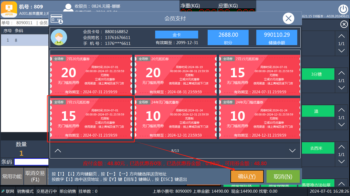Viewport: 350px width, 196px height.
Task: Select row 1 in the item table
Action: tap(24, 40)
